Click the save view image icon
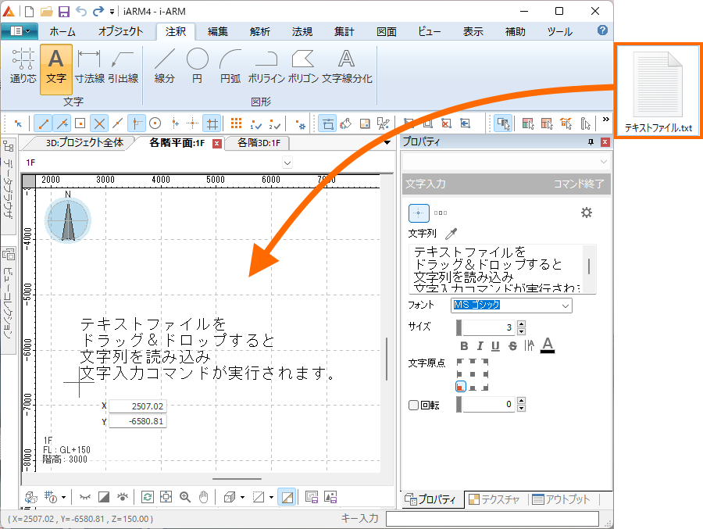Viewport: 703px width, 529px height. click(x=312, y=497)
